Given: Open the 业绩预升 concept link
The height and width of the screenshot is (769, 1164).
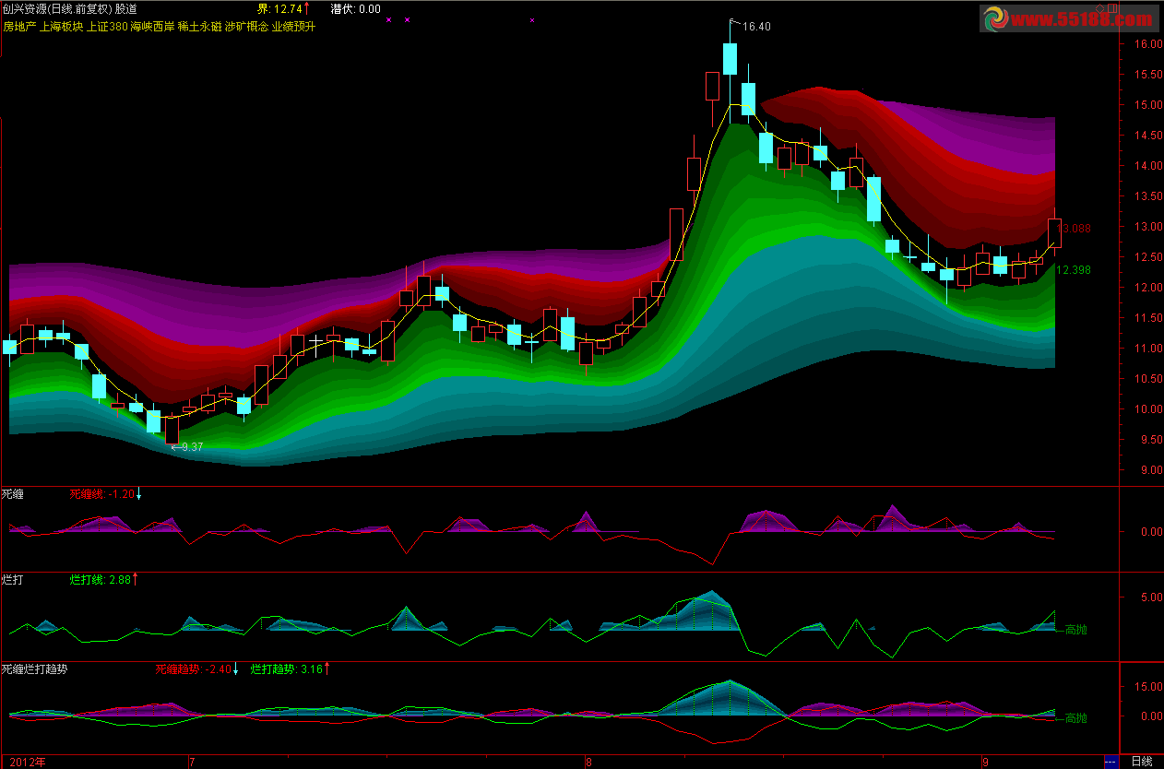Looking at the screenshot, I should pos(293,27).
